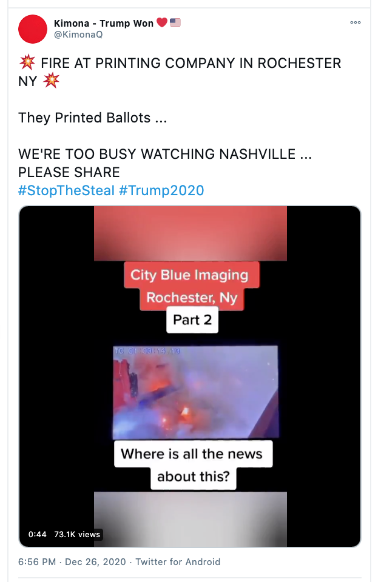Click the red heart emoji in name

click(162, 22)
